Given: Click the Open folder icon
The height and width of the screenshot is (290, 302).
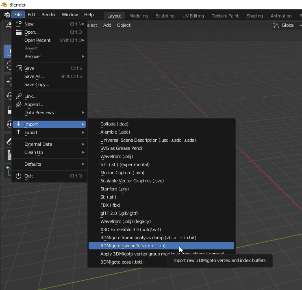Looking at the screenshot, I should [x=18, y=32].
